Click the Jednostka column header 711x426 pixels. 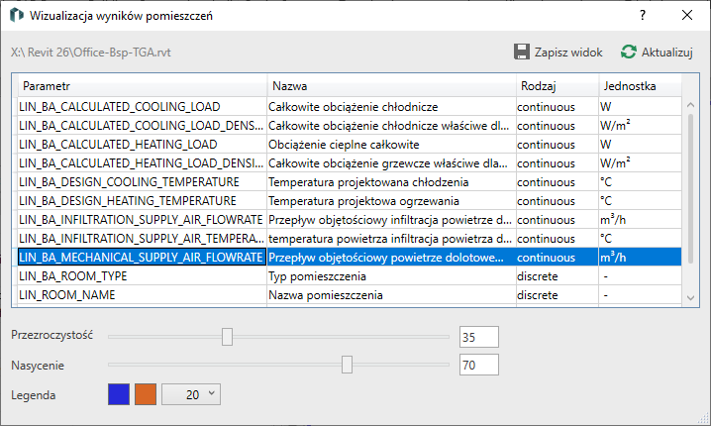639,86
